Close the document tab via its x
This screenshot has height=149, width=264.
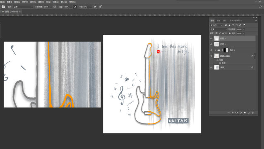pyautogui.click(x=20, y=12)
